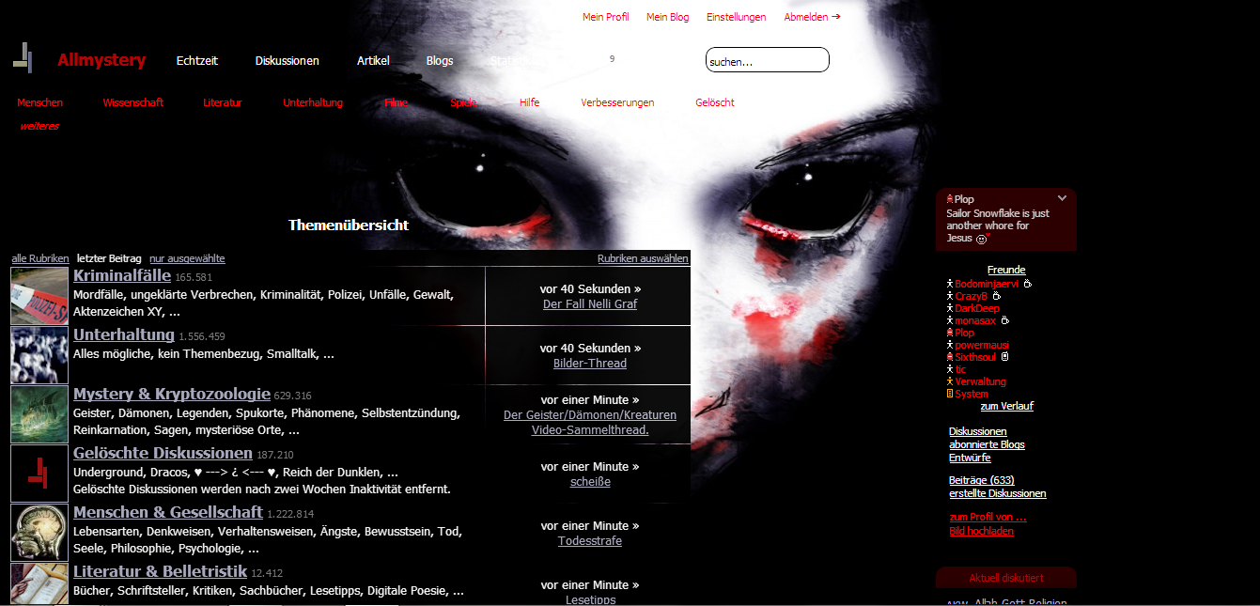Screen dimensions: 1260x606
Task: Select the Gelöscht category
Action: click(x=715, y=102)
